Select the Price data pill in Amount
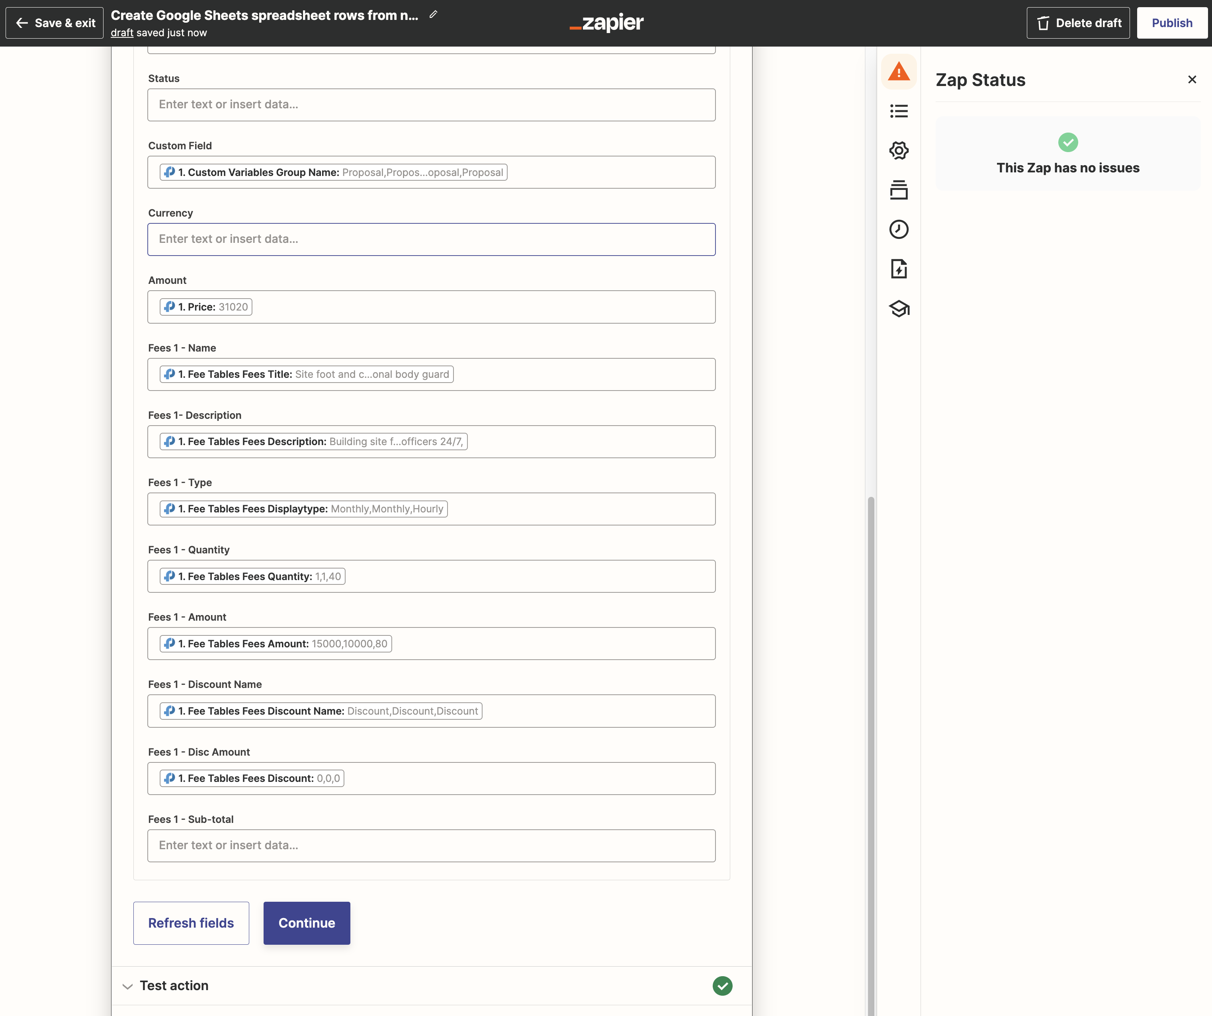This screenshot has width=1212, height=1016. [206, 307]
